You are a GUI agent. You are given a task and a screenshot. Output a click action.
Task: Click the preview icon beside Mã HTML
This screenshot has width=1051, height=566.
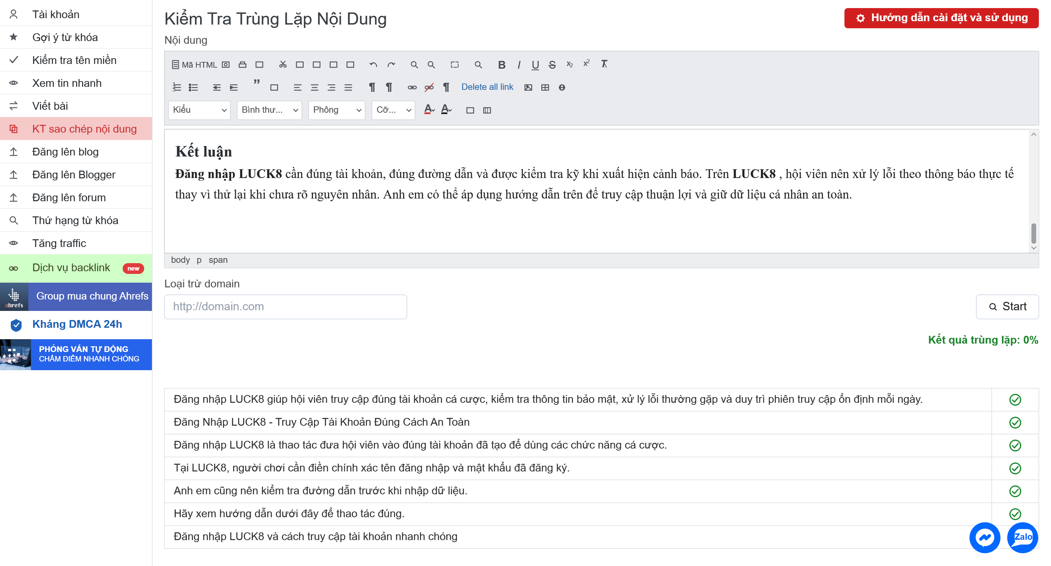pyautogui.click(x=226, y=64)
